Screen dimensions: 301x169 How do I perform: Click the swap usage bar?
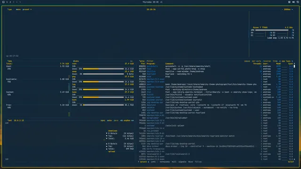coord(103,74)
